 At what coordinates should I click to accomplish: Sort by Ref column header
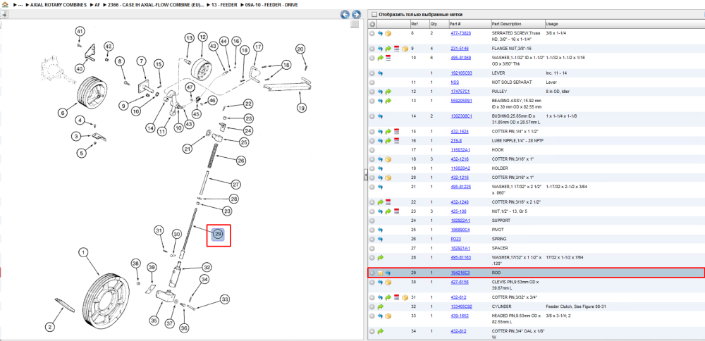coord(414,24)
